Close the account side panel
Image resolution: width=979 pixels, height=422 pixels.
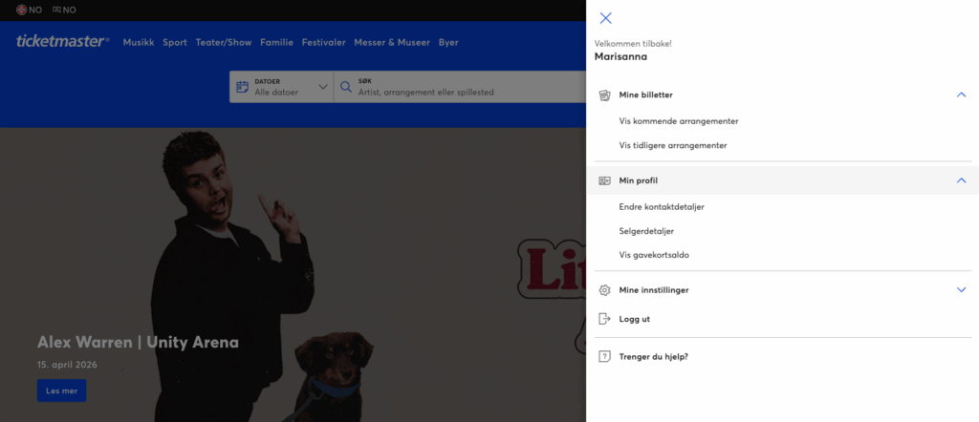click(605, 18)
